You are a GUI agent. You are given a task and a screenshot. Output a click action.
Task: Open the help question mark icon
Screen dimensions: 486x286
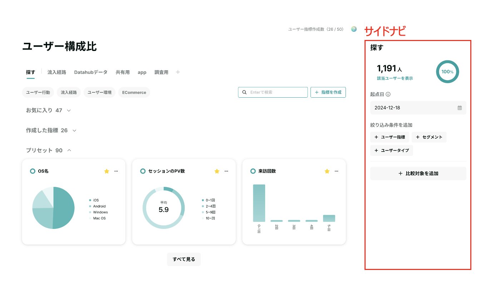coord(354,29)
